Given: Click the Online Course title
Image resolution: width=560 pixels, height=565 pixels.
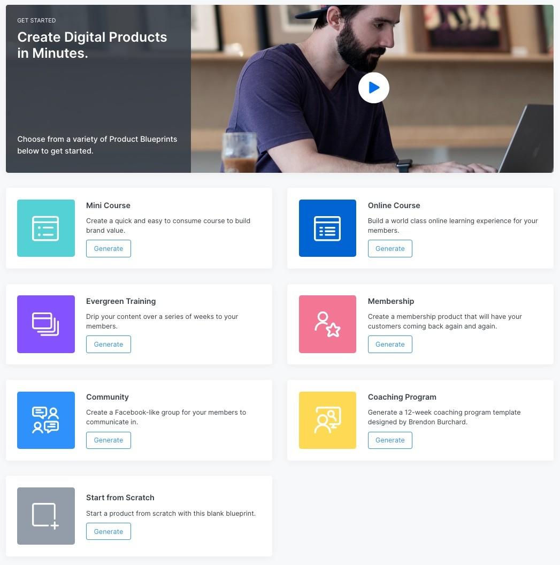Looking at the screenshot, I should pyautogui.click(x=394, y=205).
